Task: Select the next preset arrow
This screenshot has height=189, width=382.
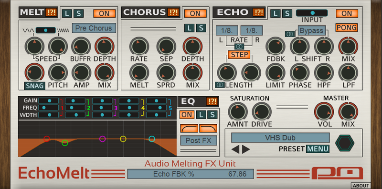Action: [246, 149]
